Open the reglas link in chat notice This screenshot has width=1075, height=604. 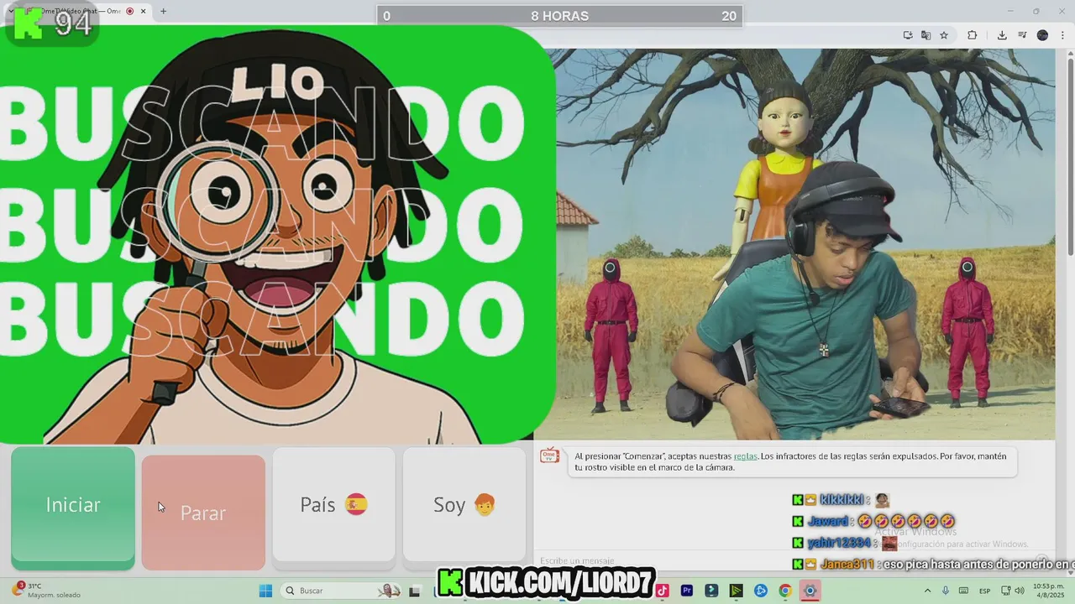pos(745,456)
